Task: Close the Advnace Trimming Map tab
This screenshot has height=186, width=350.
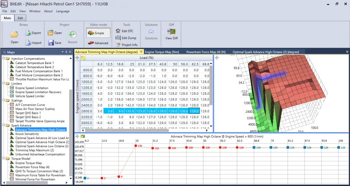Action: (141, 52)
